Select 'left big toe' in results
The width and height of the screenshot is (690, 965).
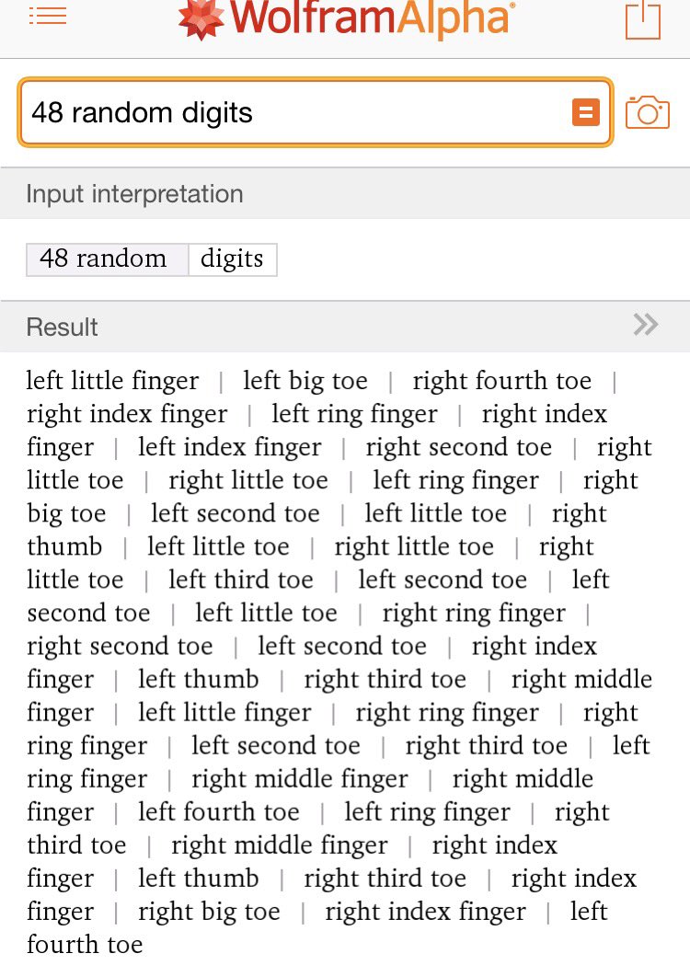[305, 381]
